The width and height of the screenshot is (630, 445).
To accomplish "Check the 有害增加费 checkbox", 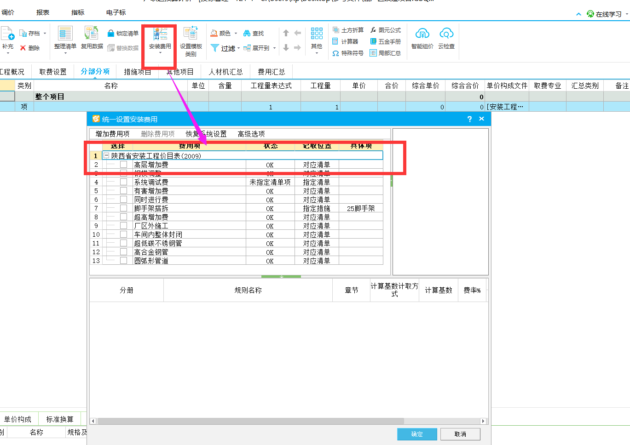I will [123, 191].
